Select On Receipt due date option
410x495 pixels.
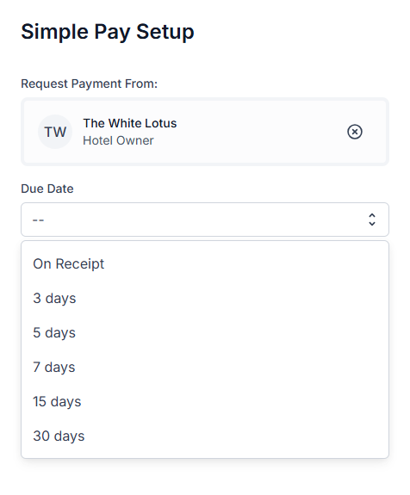[x=205, y=263]
